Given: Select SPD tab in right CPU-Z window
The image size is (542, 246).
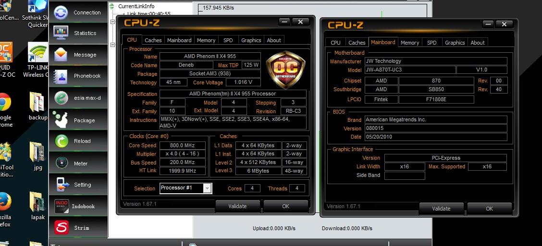Looking at the screenshot, I should click(432, 42).
